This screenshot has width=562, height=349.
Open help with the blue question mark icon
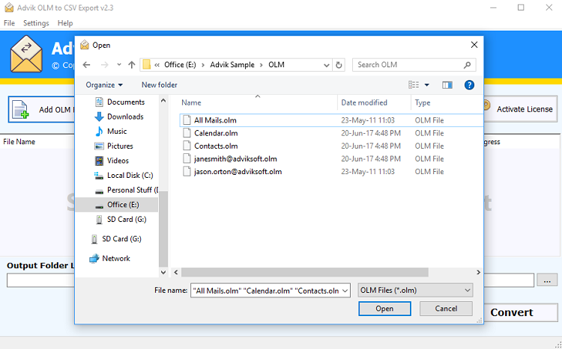coord(469,84)
